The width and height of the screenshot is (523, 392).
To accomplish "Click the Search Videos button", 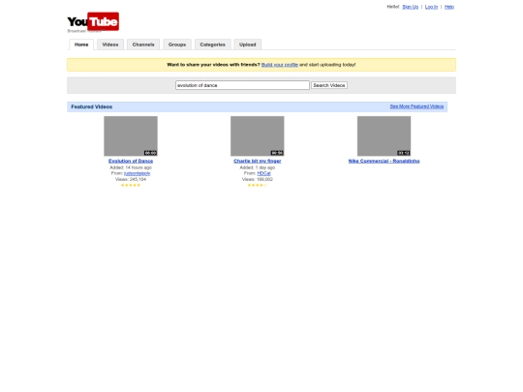I will click(x=329, y=85).
